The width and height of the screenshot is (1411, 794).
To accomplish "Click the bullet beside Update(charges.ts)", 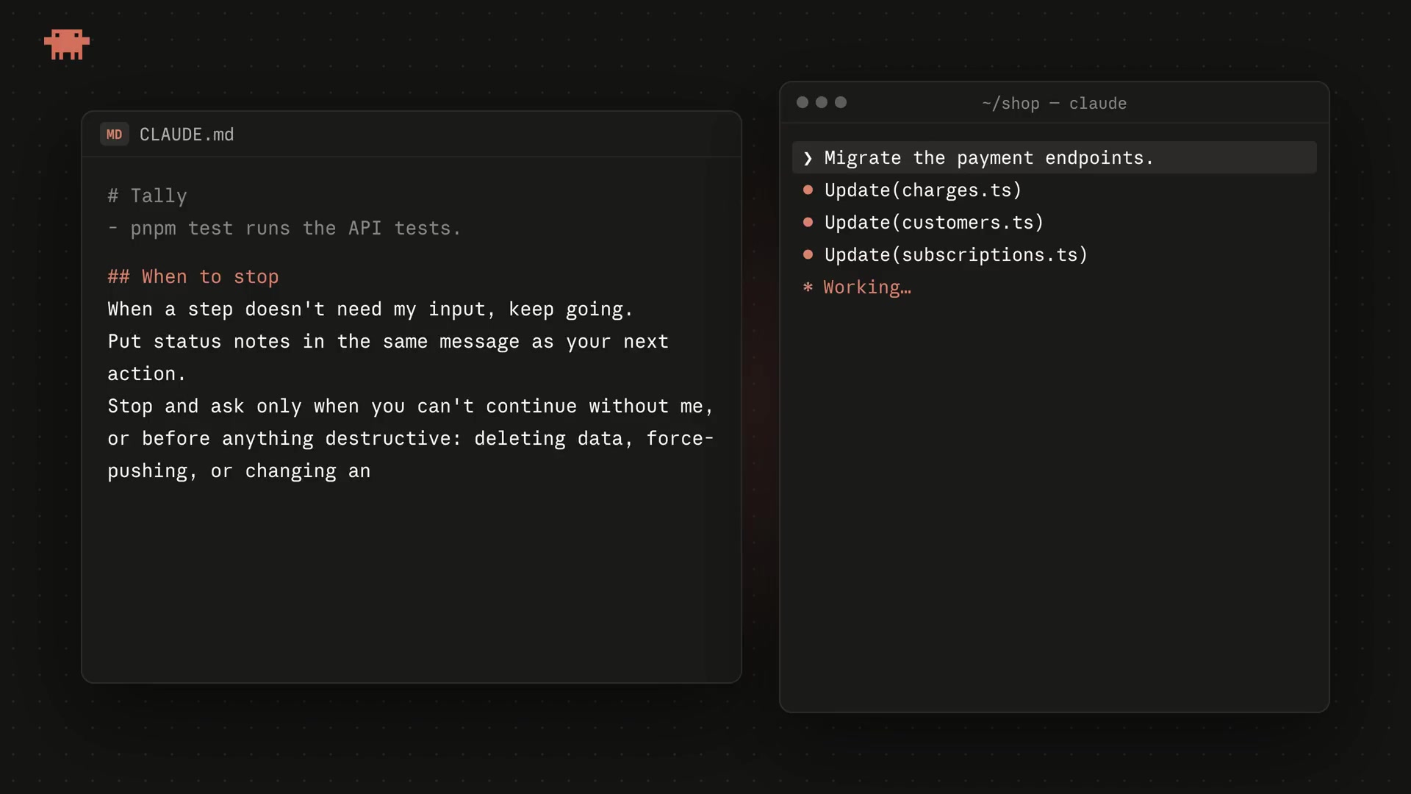I will (808, 190).
